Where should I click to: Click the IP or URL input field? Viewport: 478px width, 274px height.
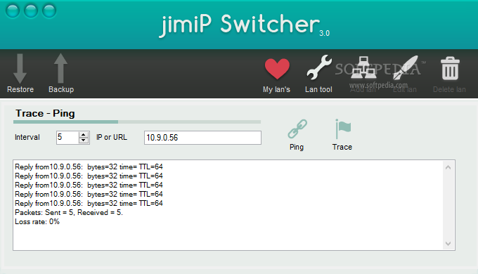[x=202, y=138]
